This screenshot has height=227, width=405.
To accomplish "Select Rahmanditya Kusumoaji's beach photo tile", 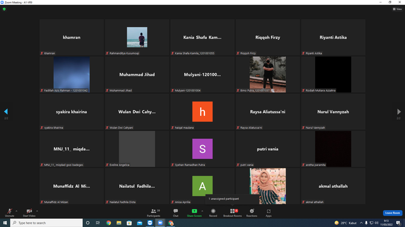I will pyautogui.click(x=137, y=37).
